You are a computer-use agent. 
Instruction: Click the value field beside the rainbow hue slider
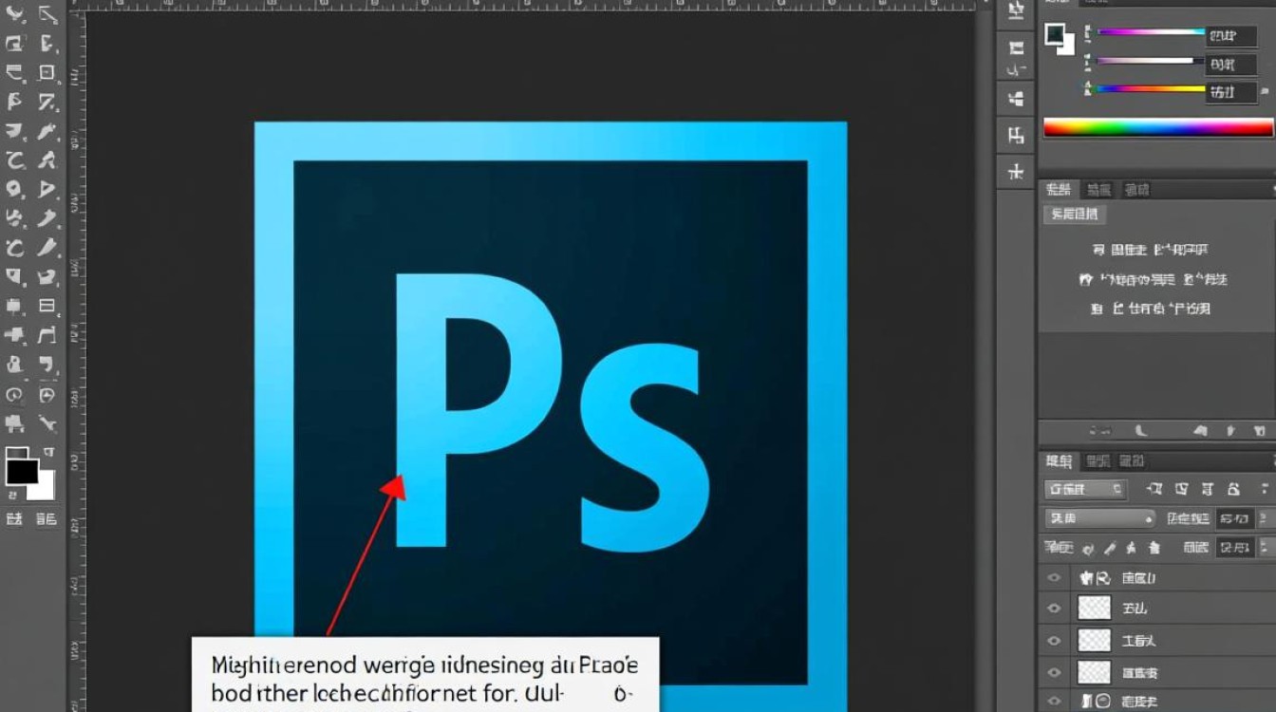pyautogui.click(x=1230, y=92)
